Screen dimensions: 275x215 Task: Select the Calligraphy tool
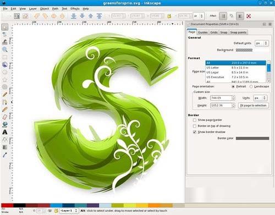(x=5, y=109)
